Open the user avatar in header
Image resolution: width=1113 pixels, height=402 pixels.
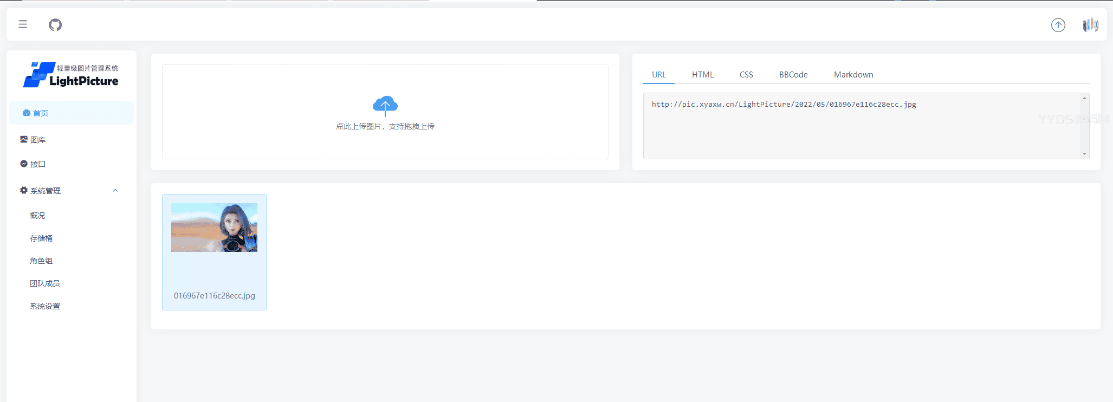coord(1090,25)
